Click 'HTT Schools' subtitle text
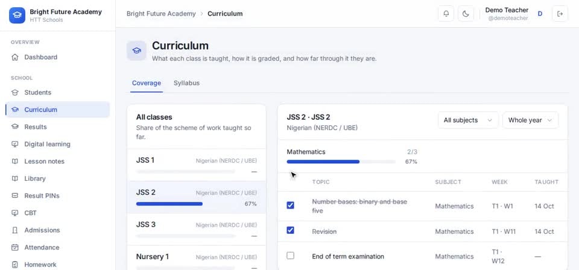 [46, 20]
